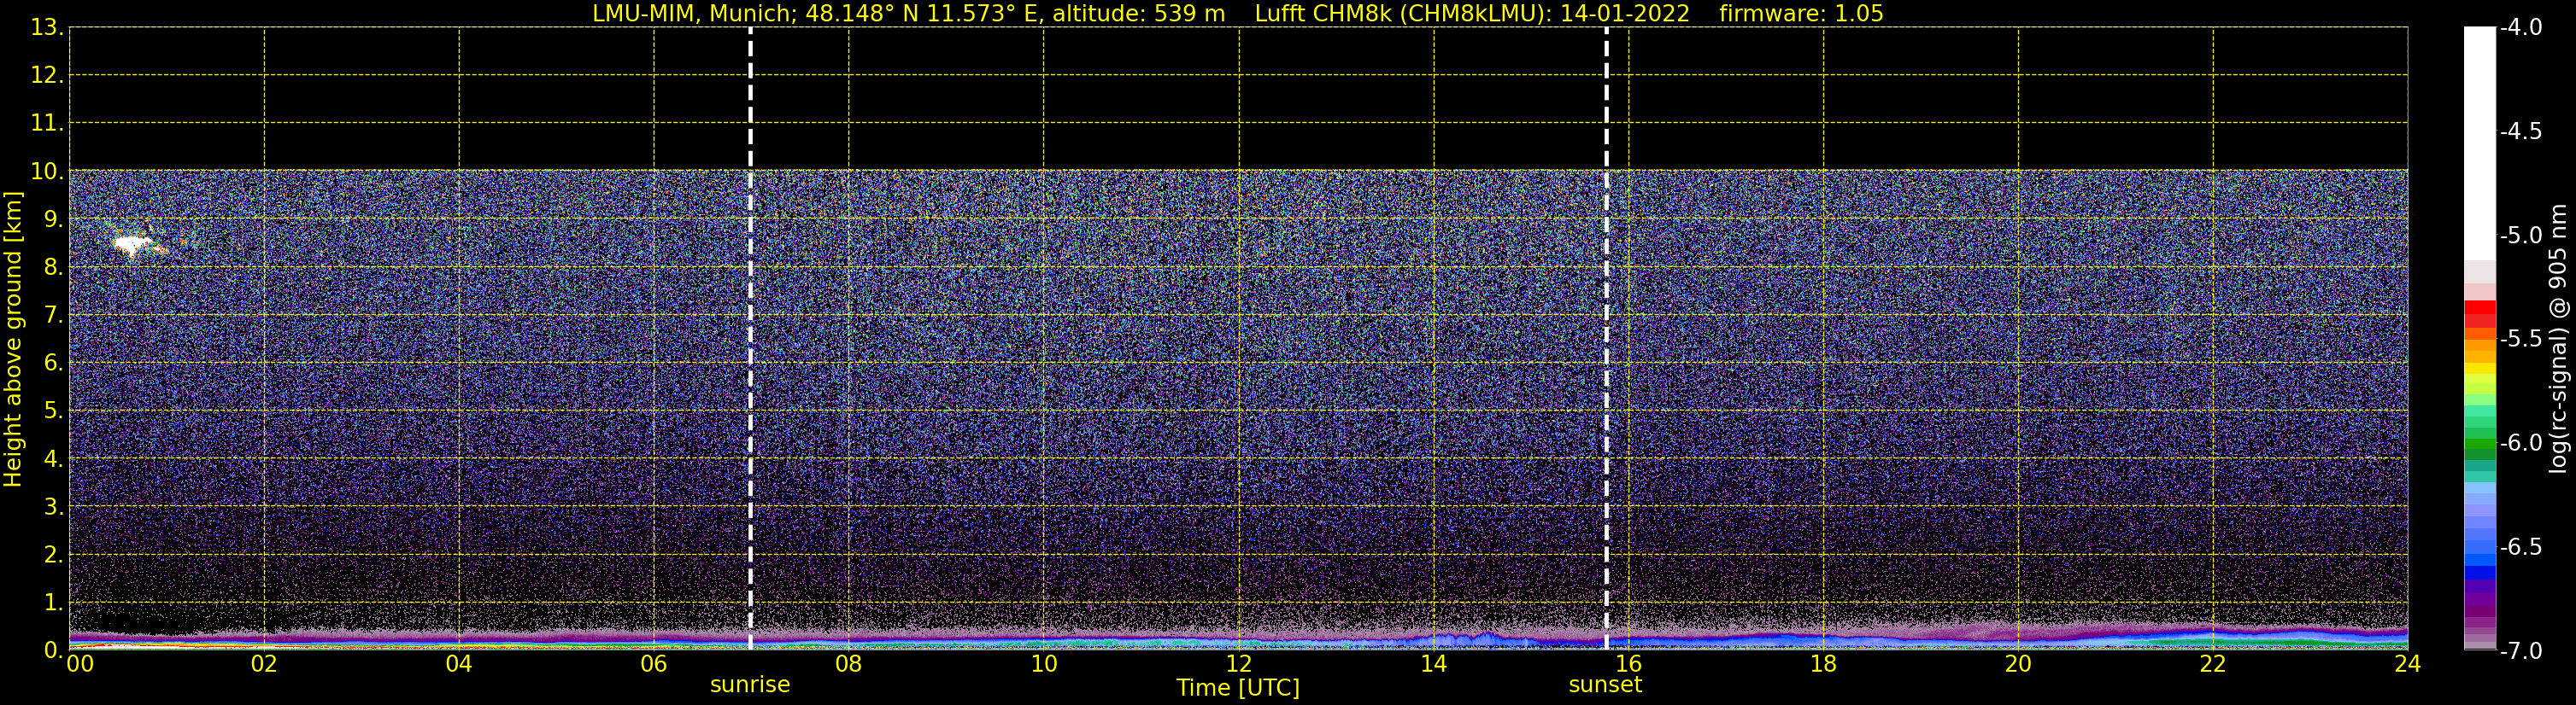Click time axis tick '20'
2576x705 pixels.
click(x=2018, y=664)
